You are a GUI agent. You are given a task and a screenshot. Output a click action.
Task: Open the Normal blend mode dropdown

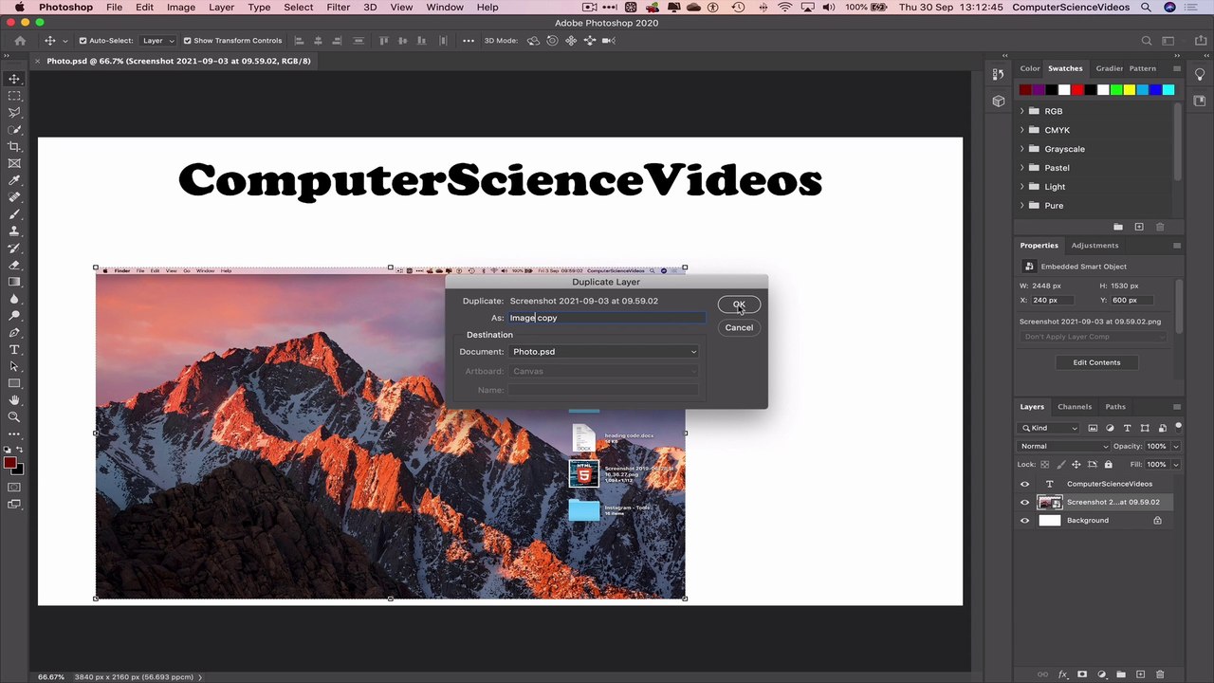click(1063, 446)
